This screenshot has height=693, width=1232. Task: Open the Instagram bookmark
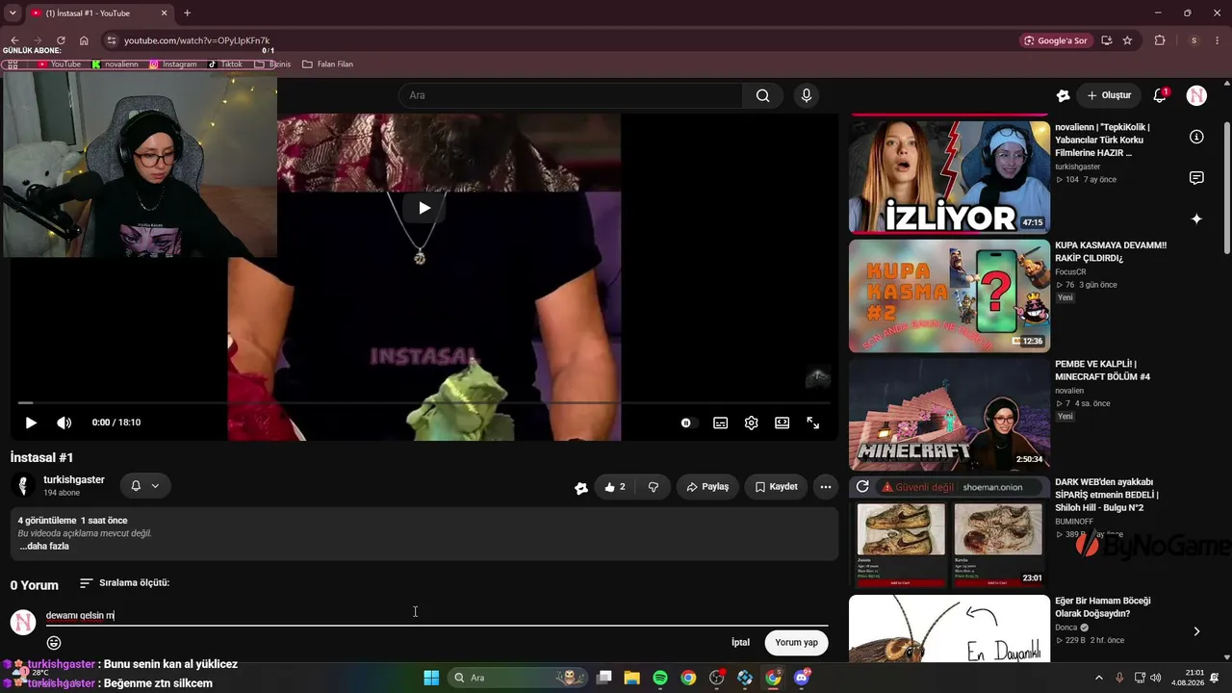click(173, 64)
